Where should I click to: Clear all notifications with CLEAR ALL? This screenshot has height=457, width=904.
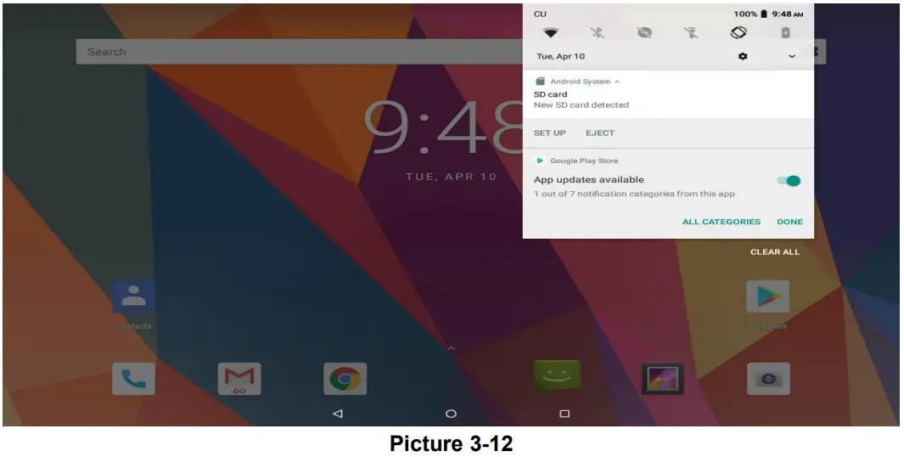pos(775,251)
